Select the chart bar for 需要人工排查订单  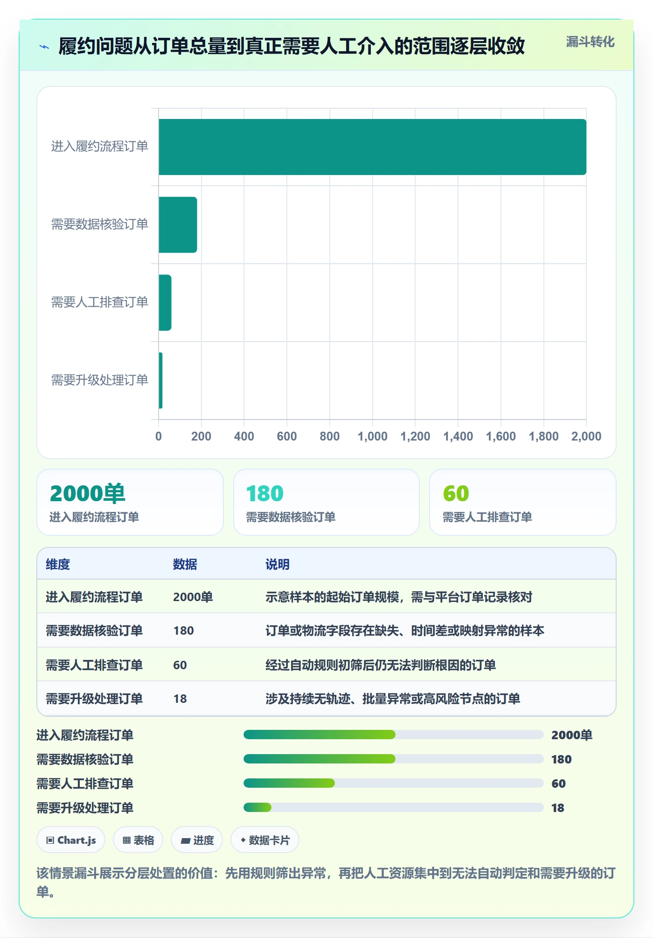click(x=165, y=302)
